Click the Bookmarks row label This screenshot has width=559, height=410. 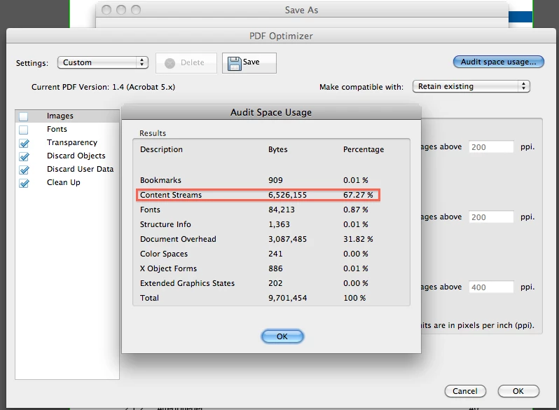click(160, 180)
